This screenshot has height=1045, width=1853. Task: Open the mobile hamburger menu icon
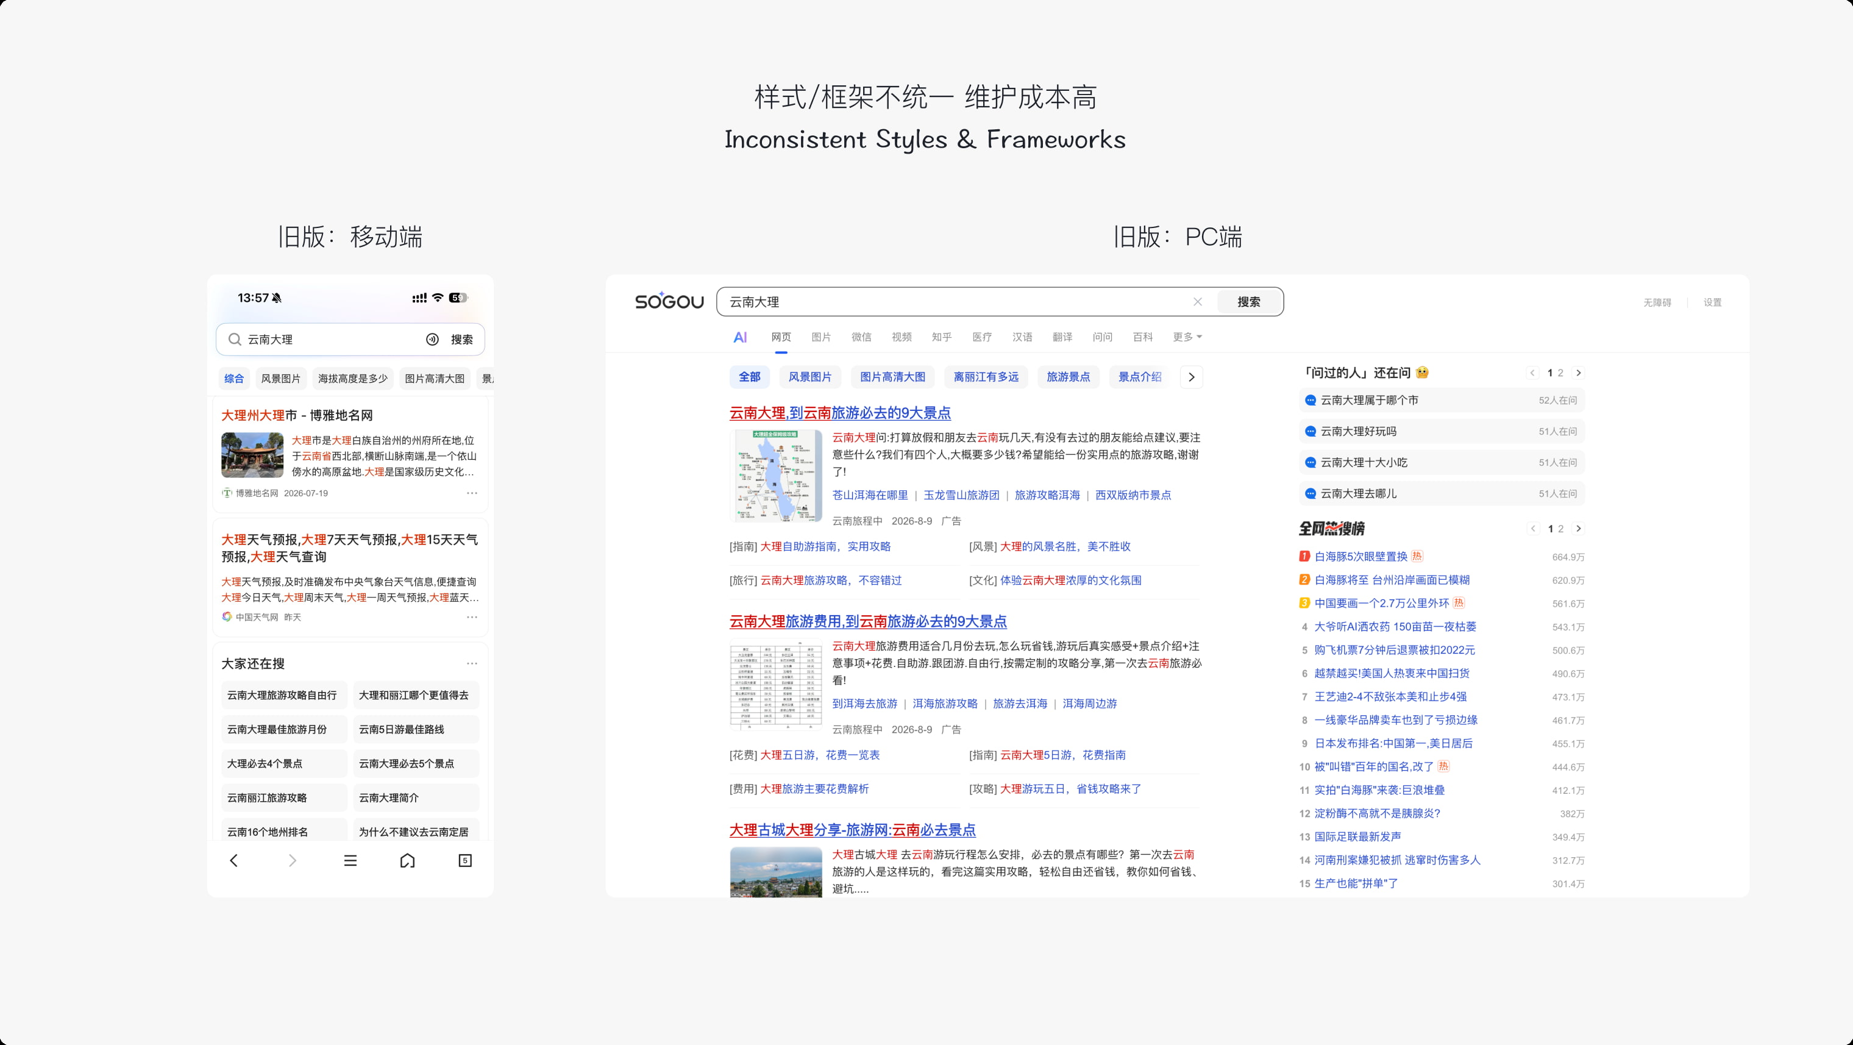coord(350,861)
